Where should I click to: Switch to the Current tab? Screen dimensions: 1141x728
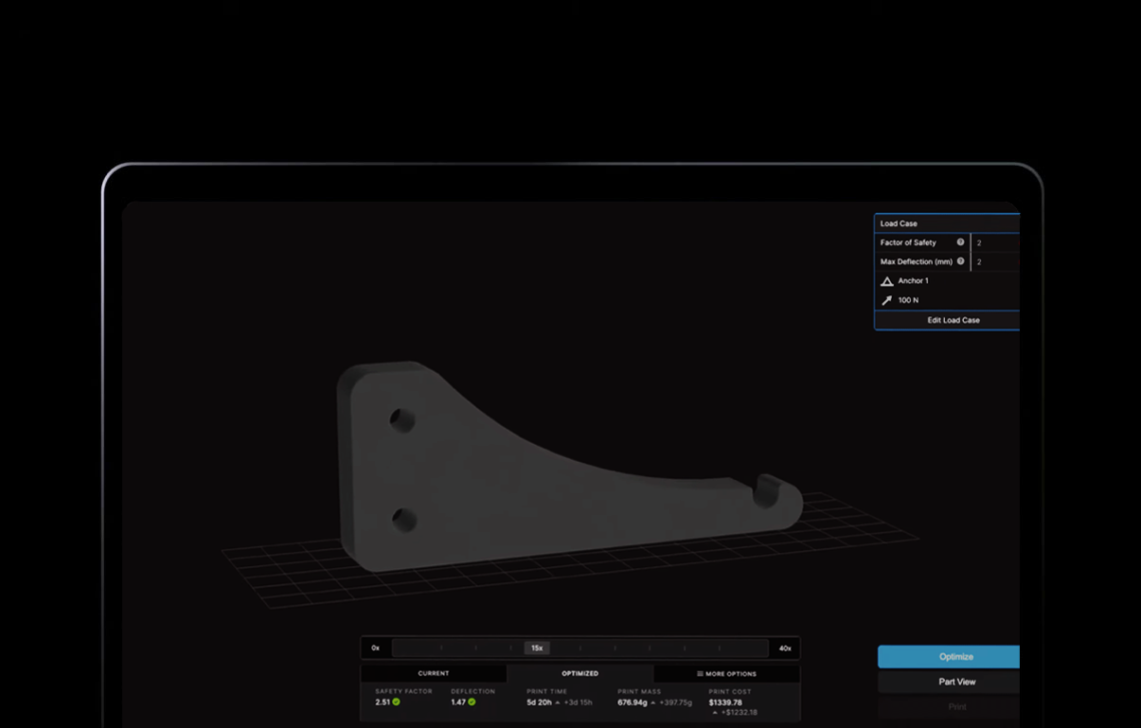tap(434, 674)
